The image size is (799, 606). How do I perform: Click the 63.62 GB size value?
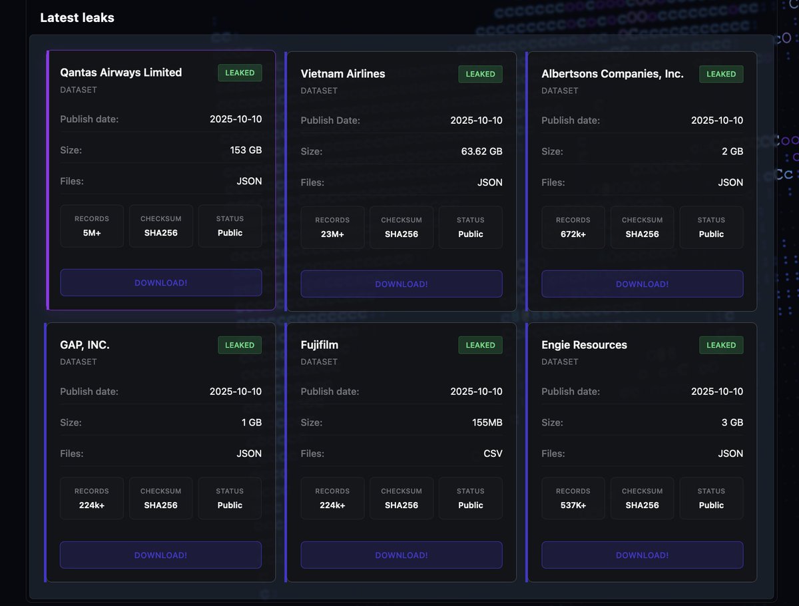pos(482,151)
